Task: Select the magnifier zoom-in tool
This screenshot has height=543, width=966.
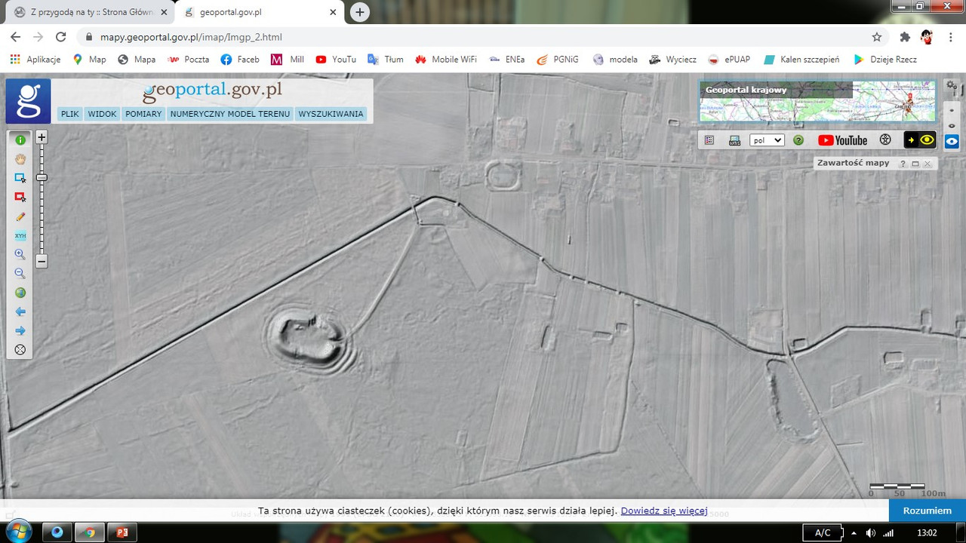Action: click(x=20, y=255)
